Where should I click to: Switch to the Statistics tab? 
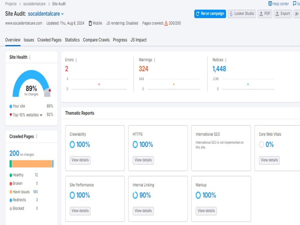(x=72, y=40)
